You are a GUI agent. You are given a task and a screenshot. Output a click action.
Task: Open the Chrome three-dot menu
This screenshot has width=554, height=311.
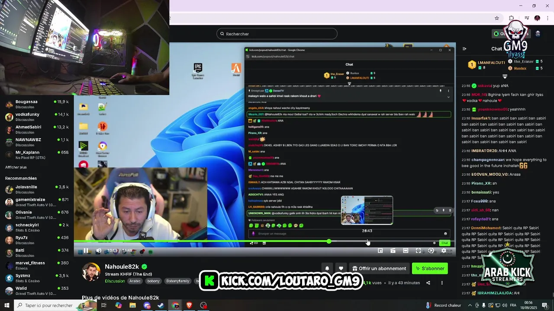tap(548, 18)
